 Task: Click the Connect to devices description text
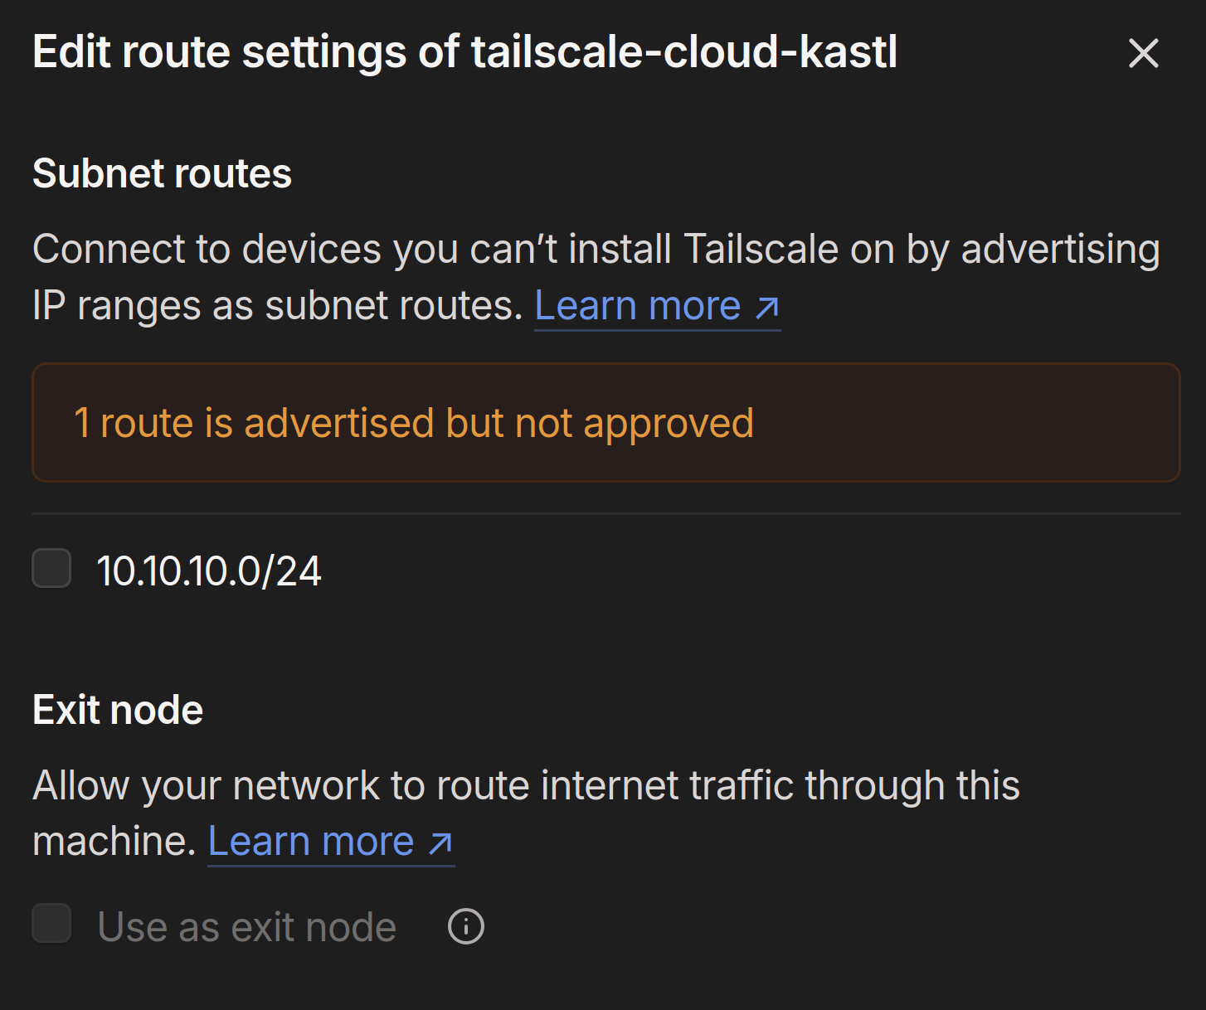[596, 277]
